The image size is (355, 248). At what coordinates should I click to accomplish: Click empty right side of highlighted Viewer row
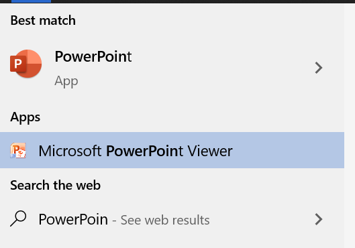click(288, 150)
